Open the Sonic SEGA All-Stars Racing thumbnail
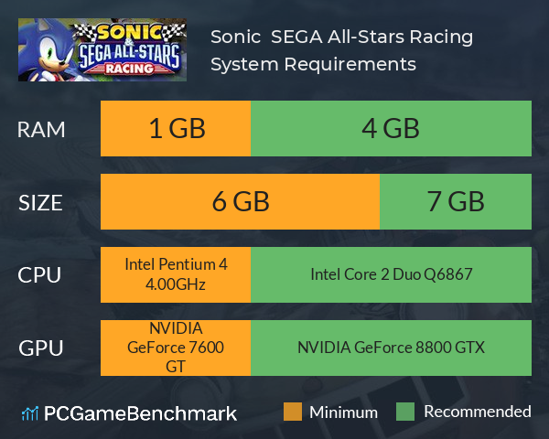The height and width of the screenshot is (439, 549). click(102, 49)
